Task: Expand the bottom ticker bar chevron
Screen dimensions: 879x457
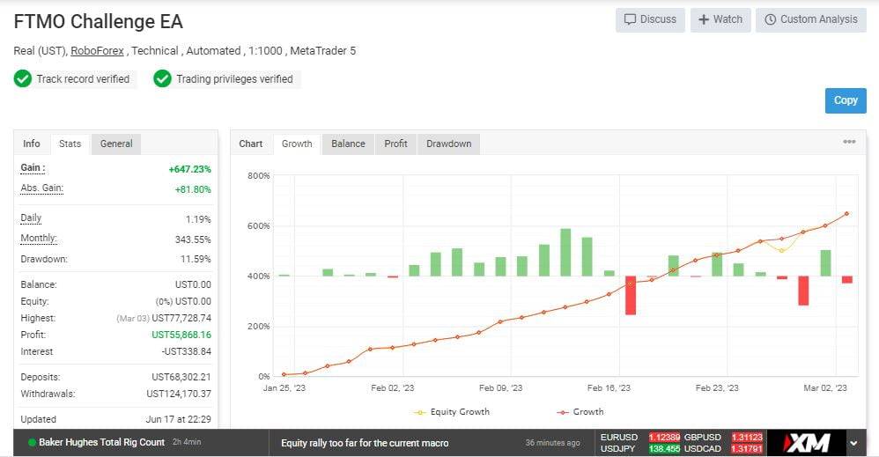Action: (x=853, y=443)
